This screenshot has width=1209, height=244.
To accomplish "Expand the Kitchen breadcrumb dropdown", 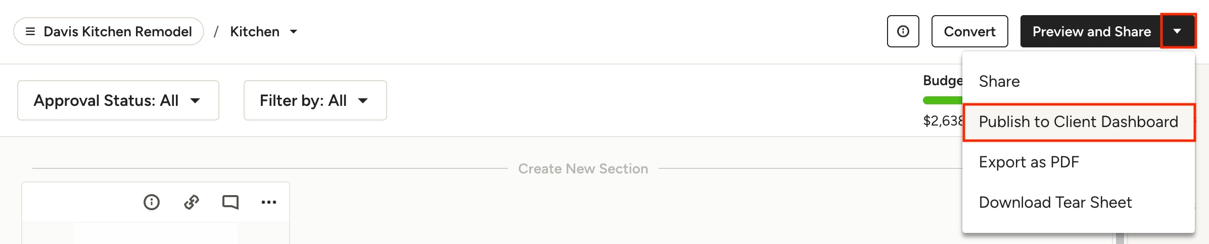I will pyautogui.click(x=293, y=32).
